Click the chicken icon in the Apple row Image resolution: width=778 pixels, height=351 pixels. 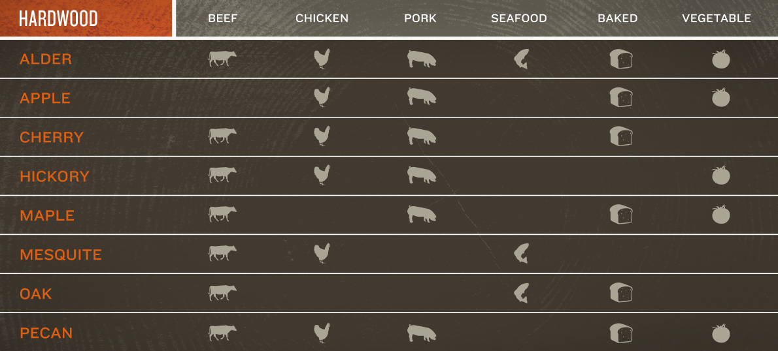pyautogui.click(x=322, y=97)
